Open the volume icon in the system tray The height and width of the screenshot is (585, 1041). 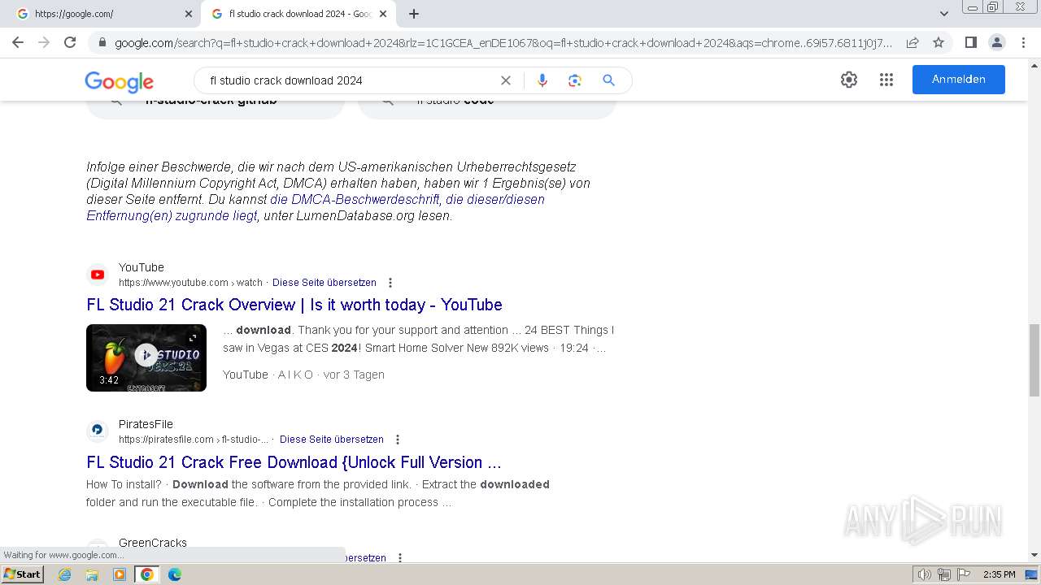click(925, 574)
